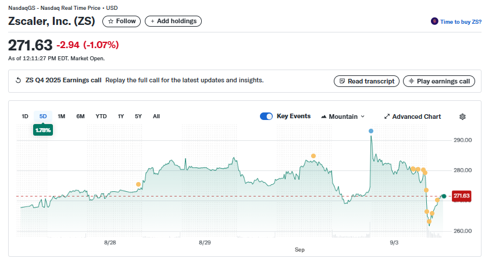
Task: Click the 290.00 axis price label
Action: point(463,140)
